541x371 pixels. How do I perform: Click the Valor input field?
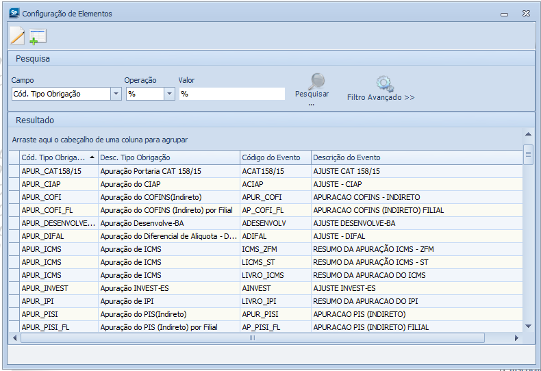coord(231,94)
